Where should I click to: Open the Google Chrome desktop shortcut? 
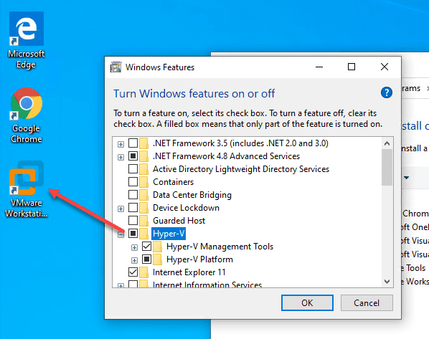pos(27,115)
